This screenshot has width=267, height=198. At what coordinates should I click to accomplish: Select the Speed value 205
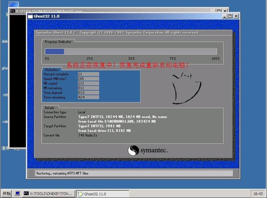88,79
